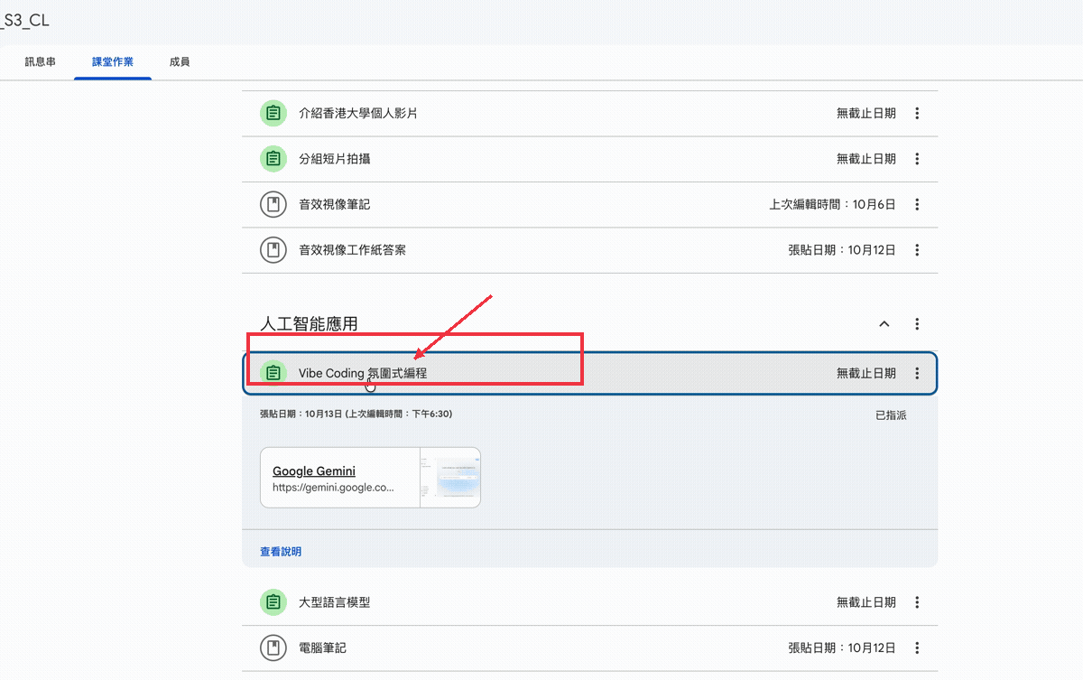This screenshot has height=680, width=1083.
Task: Click the 張貼日期：10月13日 posting info text
Action: (356, 415)
